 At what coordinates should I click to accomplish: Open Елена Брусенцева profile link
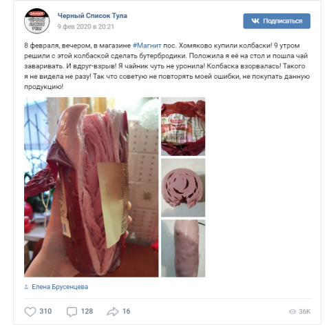point(60,287)
